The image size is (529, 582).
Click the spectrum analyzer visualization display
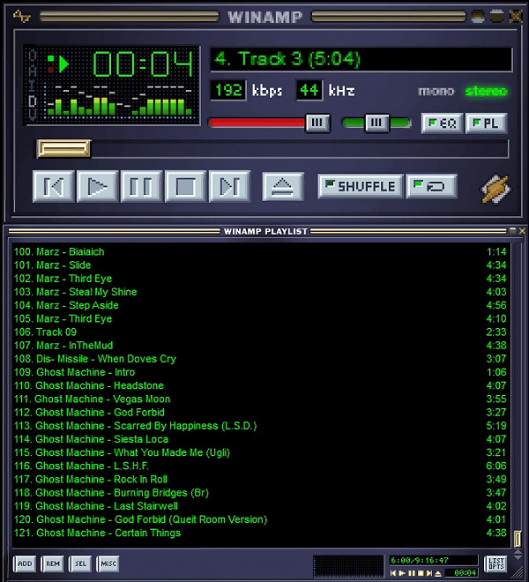point(119,101)
